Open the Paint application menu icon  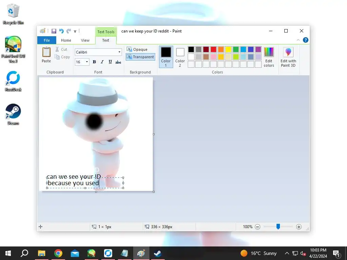pyautogui.click(x=42, y=31)
